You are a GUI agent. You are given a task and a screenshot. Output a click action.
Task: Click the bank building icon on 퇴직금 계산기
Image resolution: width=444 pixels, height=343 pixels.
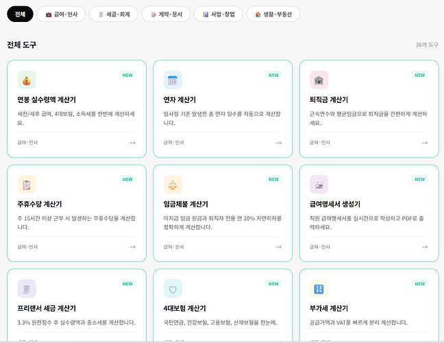[319, 80]
